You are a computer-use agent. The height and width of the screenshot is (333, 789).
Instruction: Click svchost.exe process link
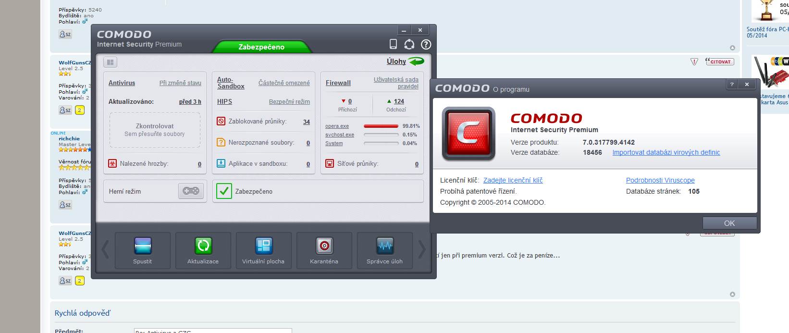[x=340, y=135]
